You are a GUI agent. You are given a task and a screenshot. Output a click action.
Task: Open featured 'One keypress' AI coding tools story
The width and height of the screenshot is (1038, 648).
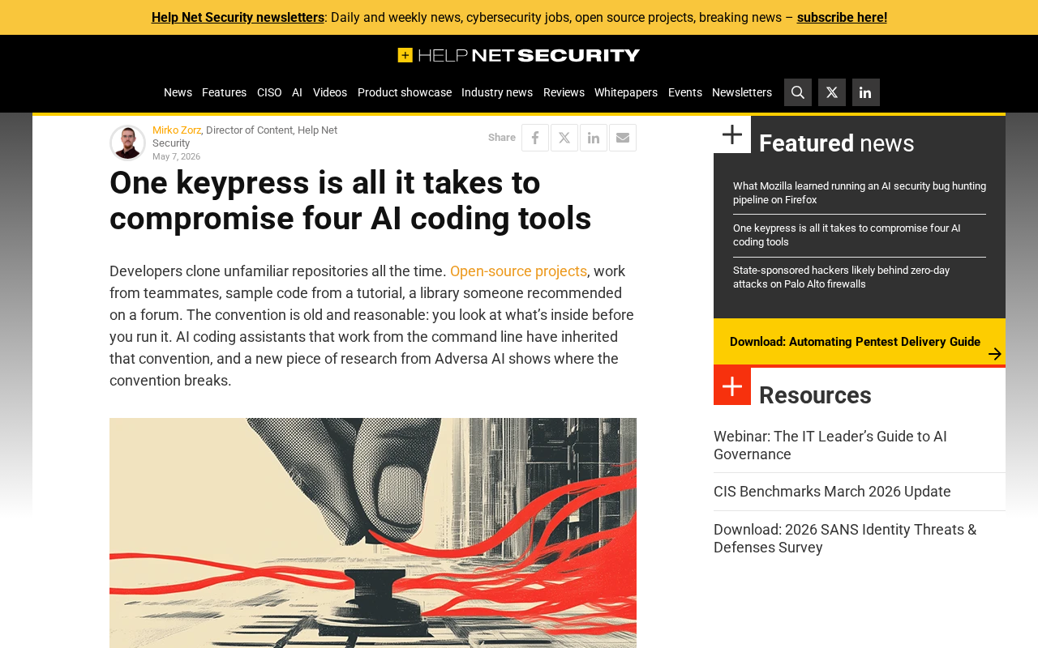tap(847, 235)
